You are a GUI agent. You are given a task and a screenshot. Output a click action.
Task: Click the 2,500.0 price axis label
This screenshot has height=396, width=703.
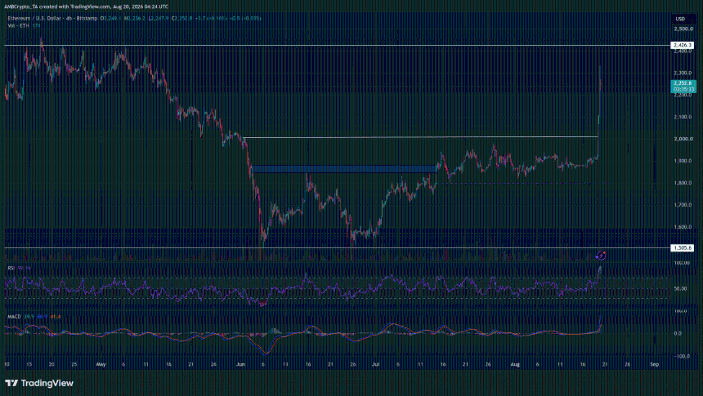[683, 29]
